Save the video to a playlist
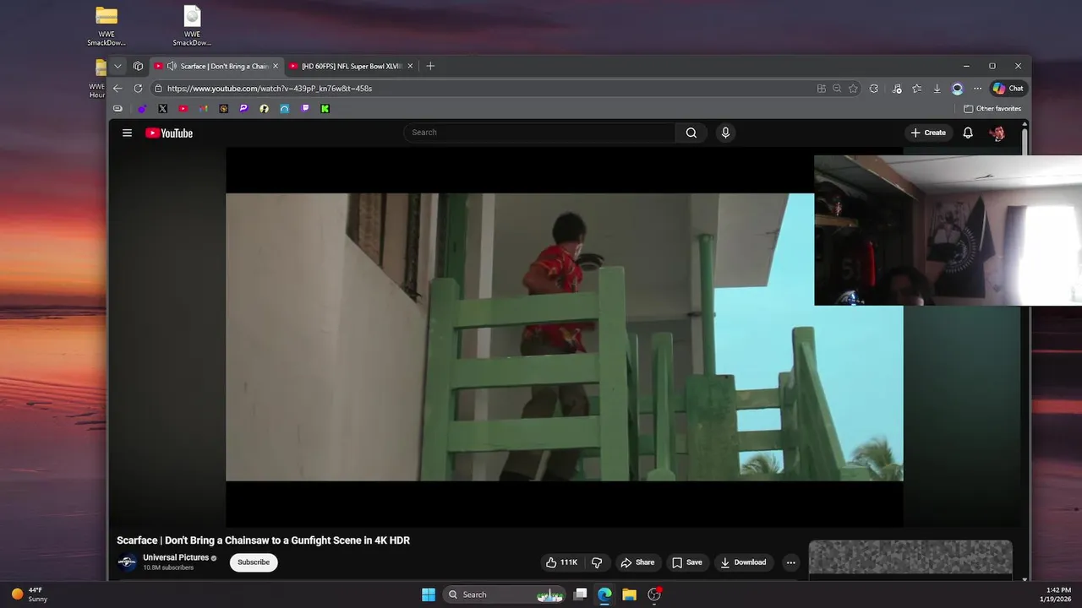1082x608 pixels. 686,562
